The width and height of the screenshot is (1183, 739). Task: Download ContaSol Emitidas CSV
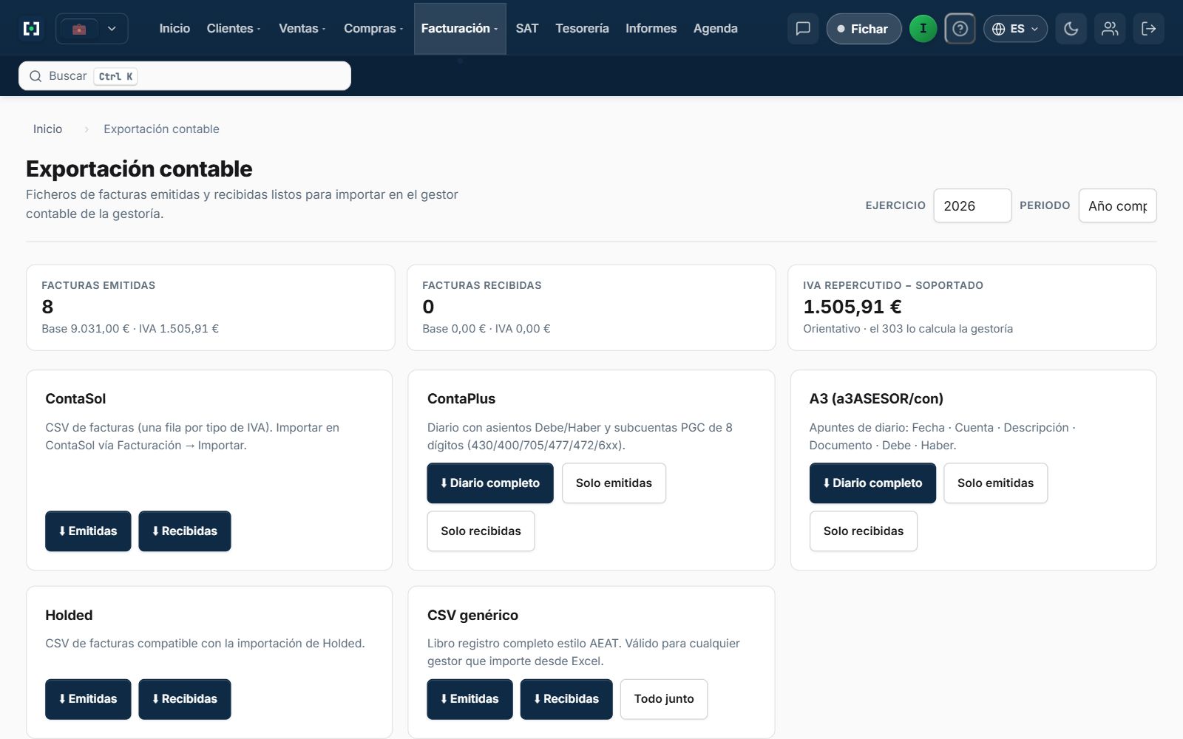[x=88, y=531]
